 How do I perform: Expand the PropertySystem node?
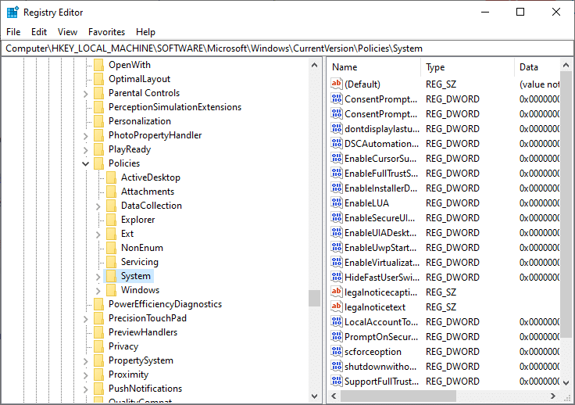pos(85,361)
